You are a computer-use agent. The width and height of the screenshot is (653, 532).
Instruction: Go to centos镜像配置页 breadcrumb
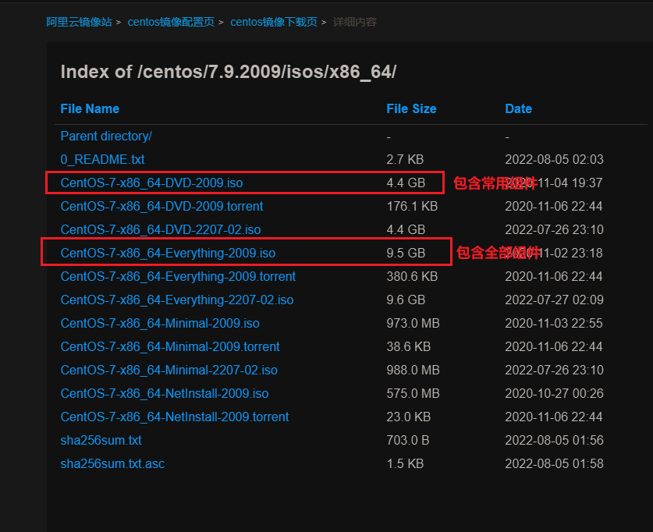171,22
